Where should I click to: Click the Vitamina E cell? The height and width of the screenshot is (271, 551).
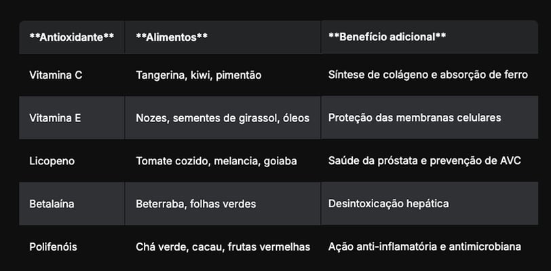(x=72, y=118)
